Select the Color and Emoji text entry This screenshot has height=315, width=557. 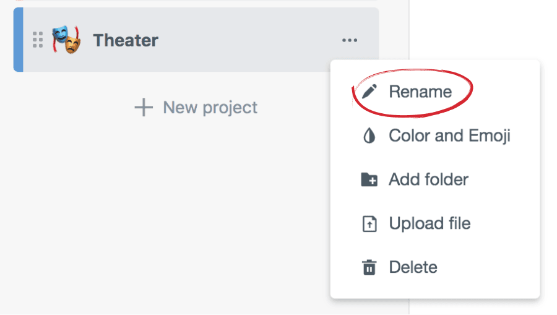click(x=449, y=136)
